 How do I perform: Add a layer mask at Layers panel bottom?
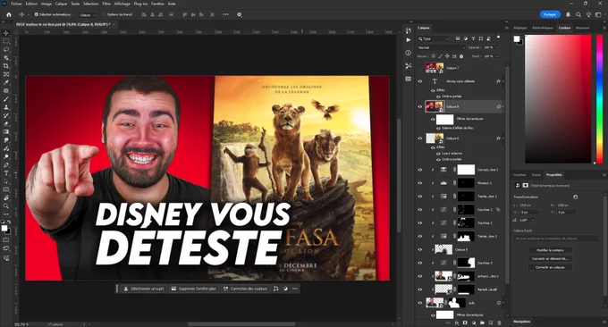click(x=465, y=323)
